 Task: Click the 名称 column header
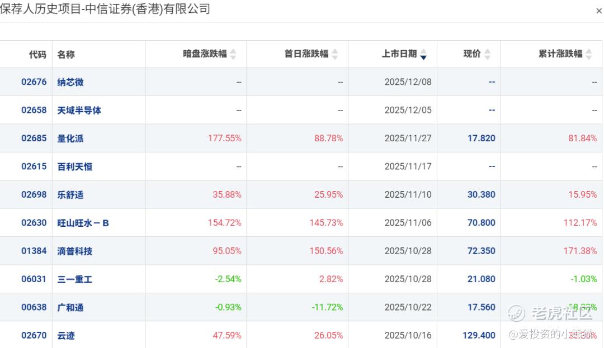click(x=66, y=55)
